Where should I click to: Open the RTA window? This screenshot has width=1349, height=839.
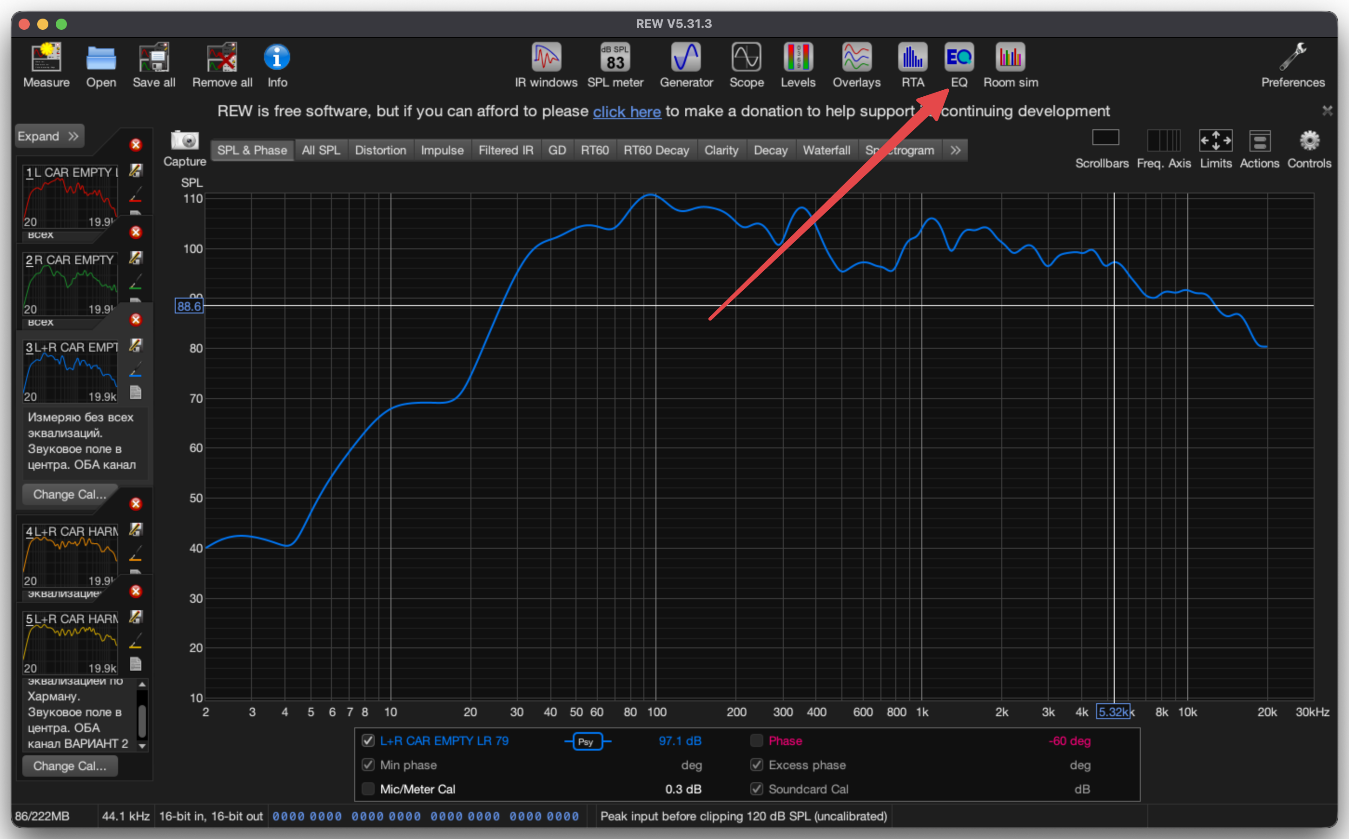(x=913, y=65)
